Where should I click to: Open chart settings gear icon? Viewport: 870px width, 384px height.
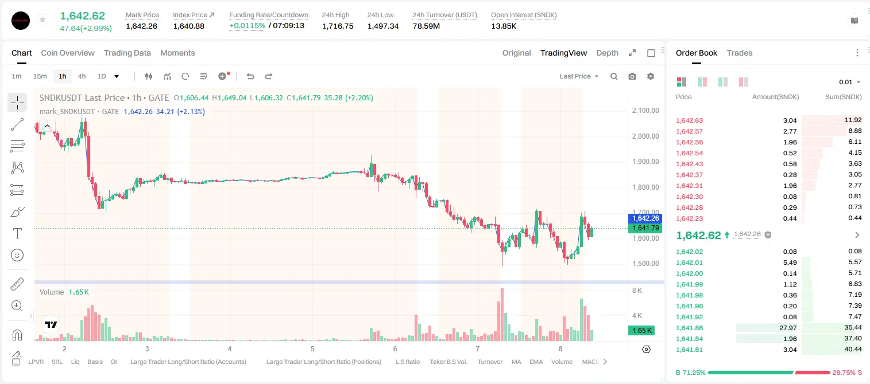[651, 76]
